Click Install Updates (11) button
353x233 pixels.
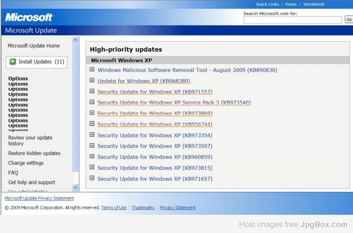point(36,62)
